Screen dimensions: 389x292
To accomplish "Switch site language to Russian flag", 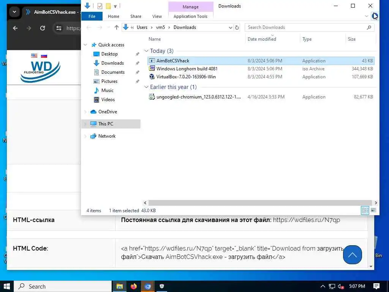I will 44,56.
